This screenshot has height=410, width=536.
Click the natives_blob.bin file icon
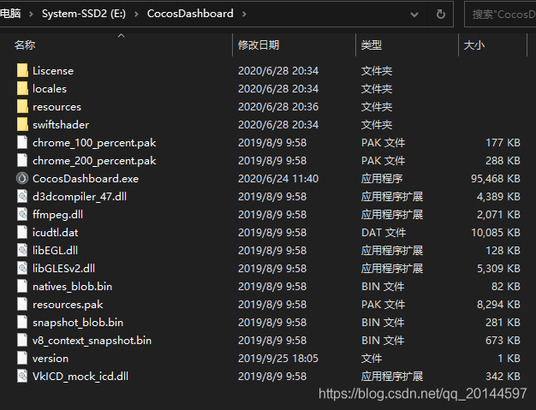tap(22, 287)
